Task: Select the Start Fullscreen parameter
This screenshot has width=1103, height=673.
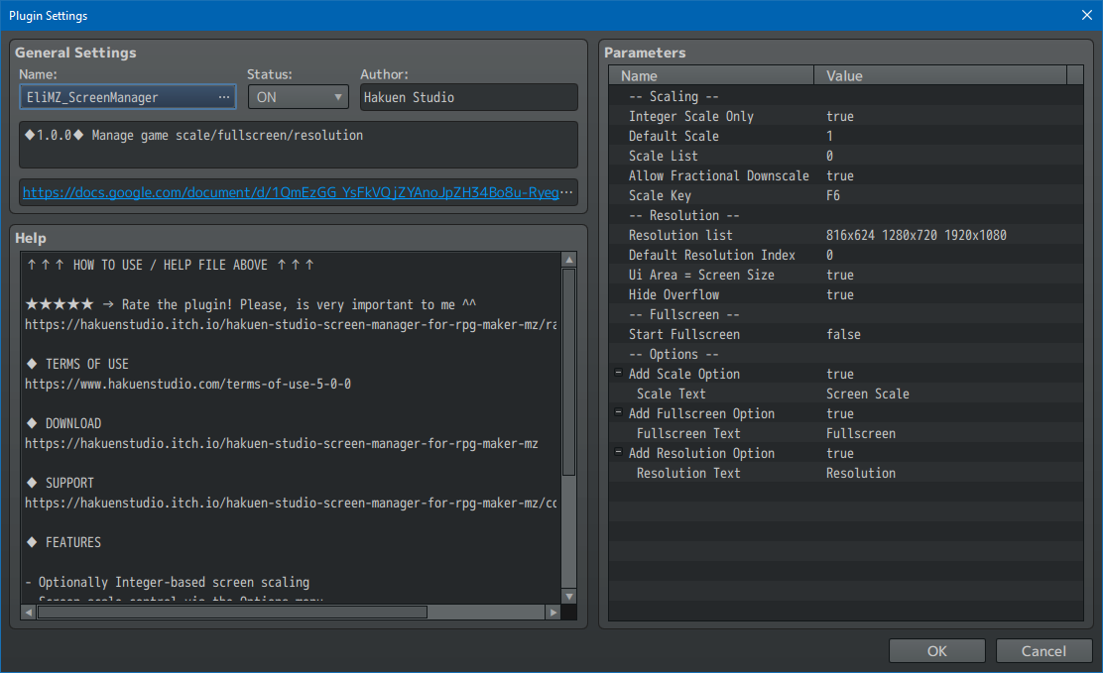Action: [845, 334]
